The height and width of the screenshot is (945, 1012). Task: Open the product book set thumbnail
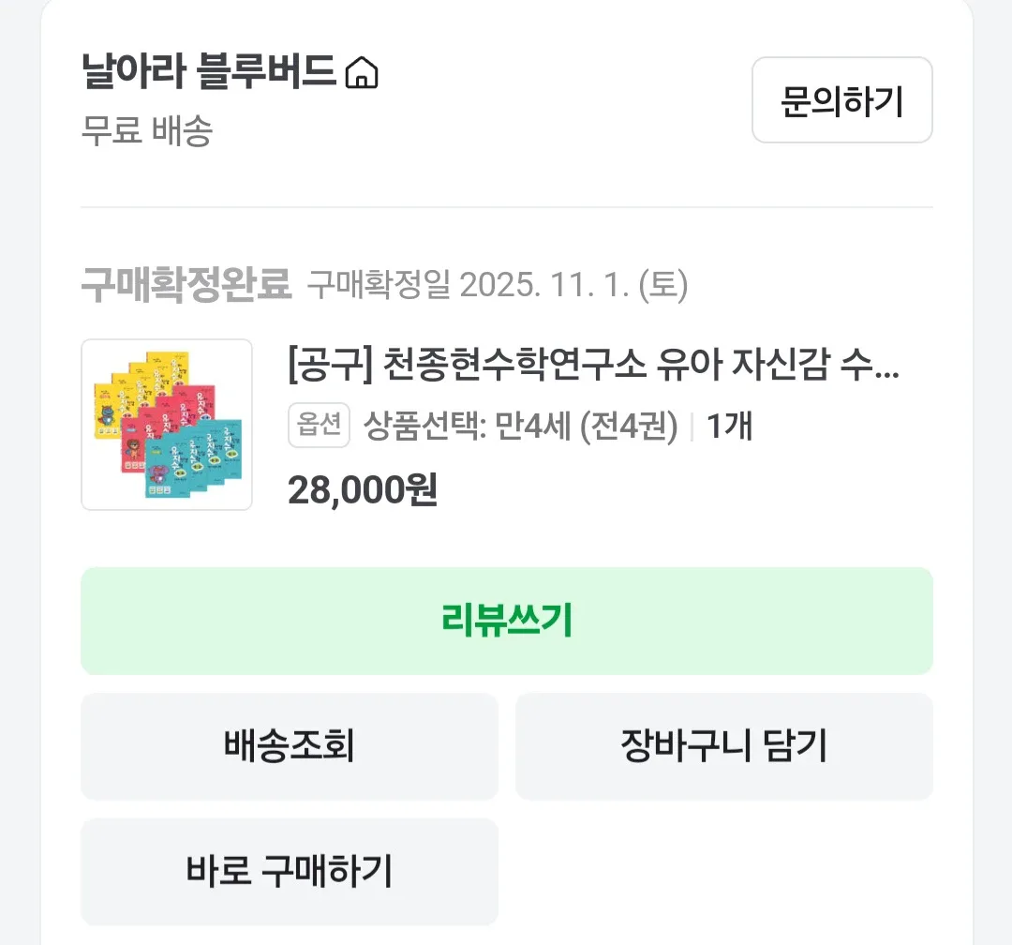click(167, 425)
